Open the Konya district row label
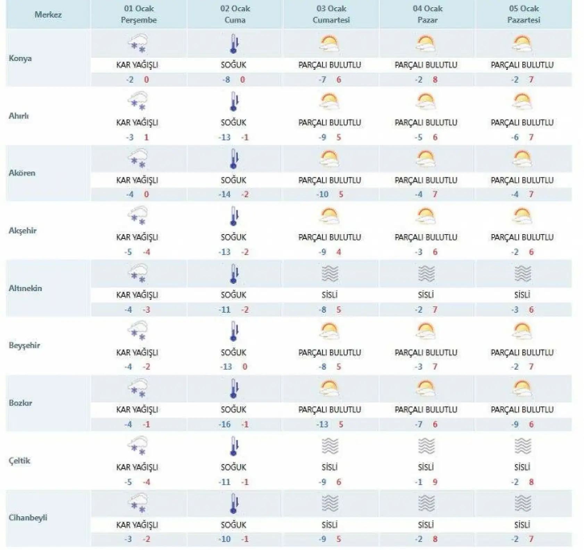The height and width of the screenshot is (550, 584). pos(20,58)
